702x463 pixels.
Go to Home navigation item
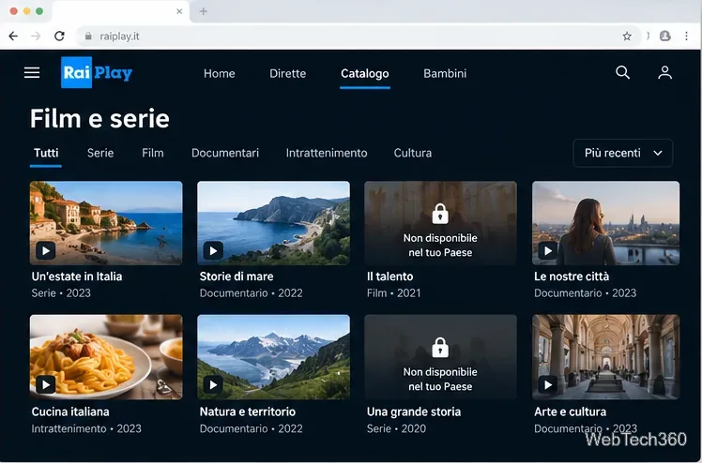coord(220,73)
